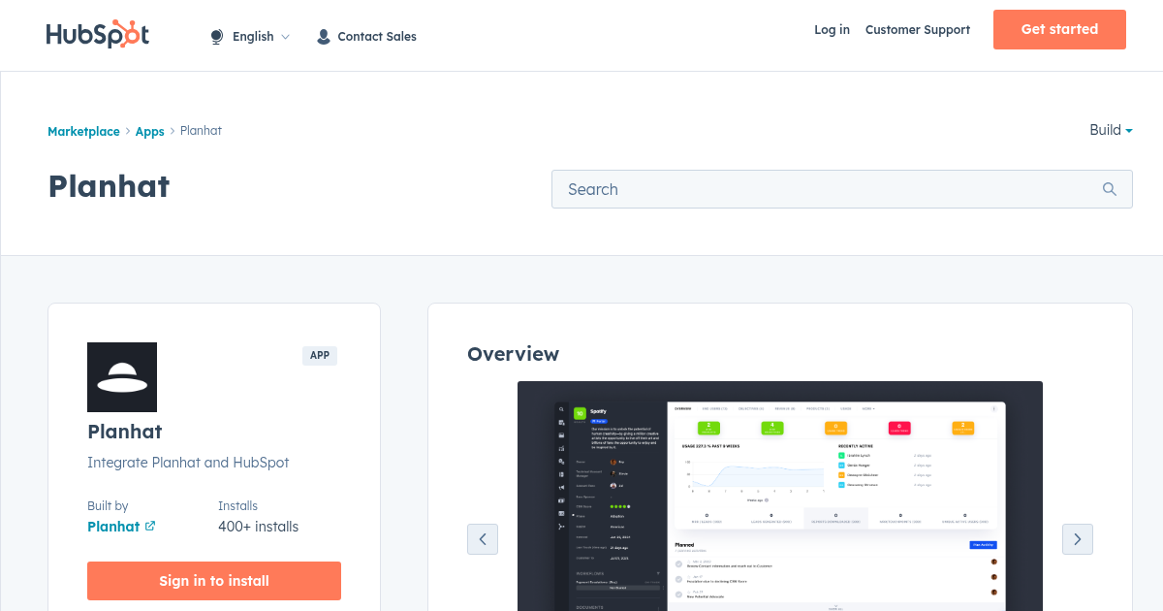
Task: Go to Marketplace breadcrumb
Action: tap(83, 131)
